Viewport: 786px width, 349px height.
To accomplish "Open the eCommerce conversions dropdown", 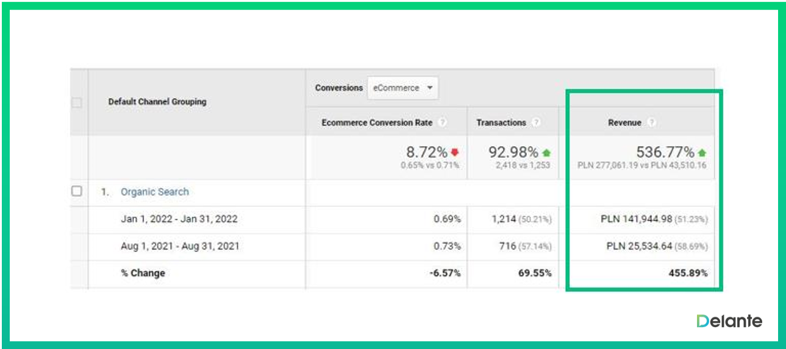I will coord(402,88).
